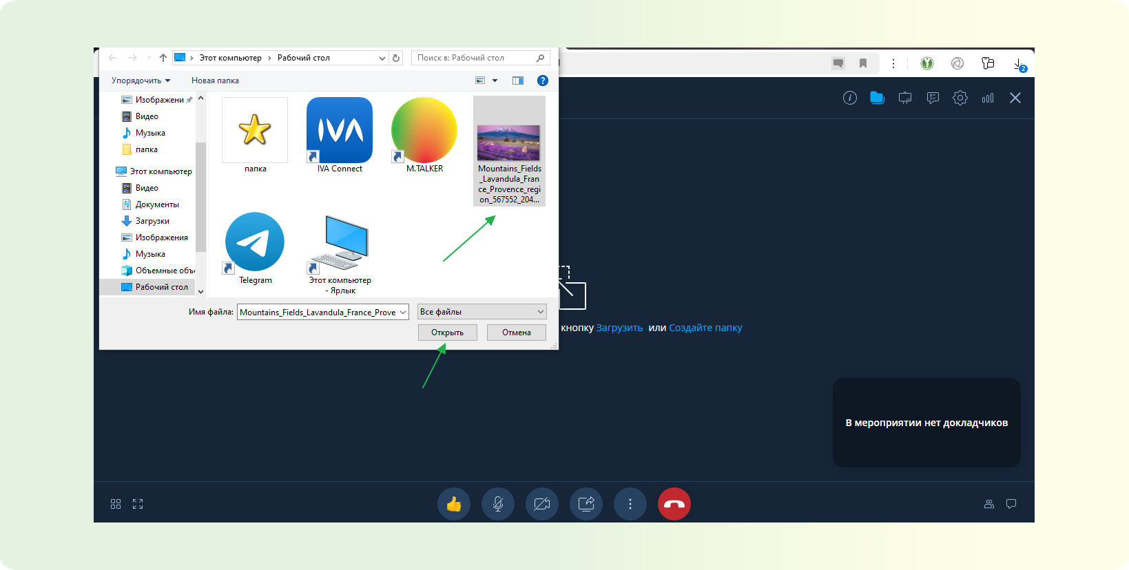Click the thumbs up reaction button

[x=454, y=505]
